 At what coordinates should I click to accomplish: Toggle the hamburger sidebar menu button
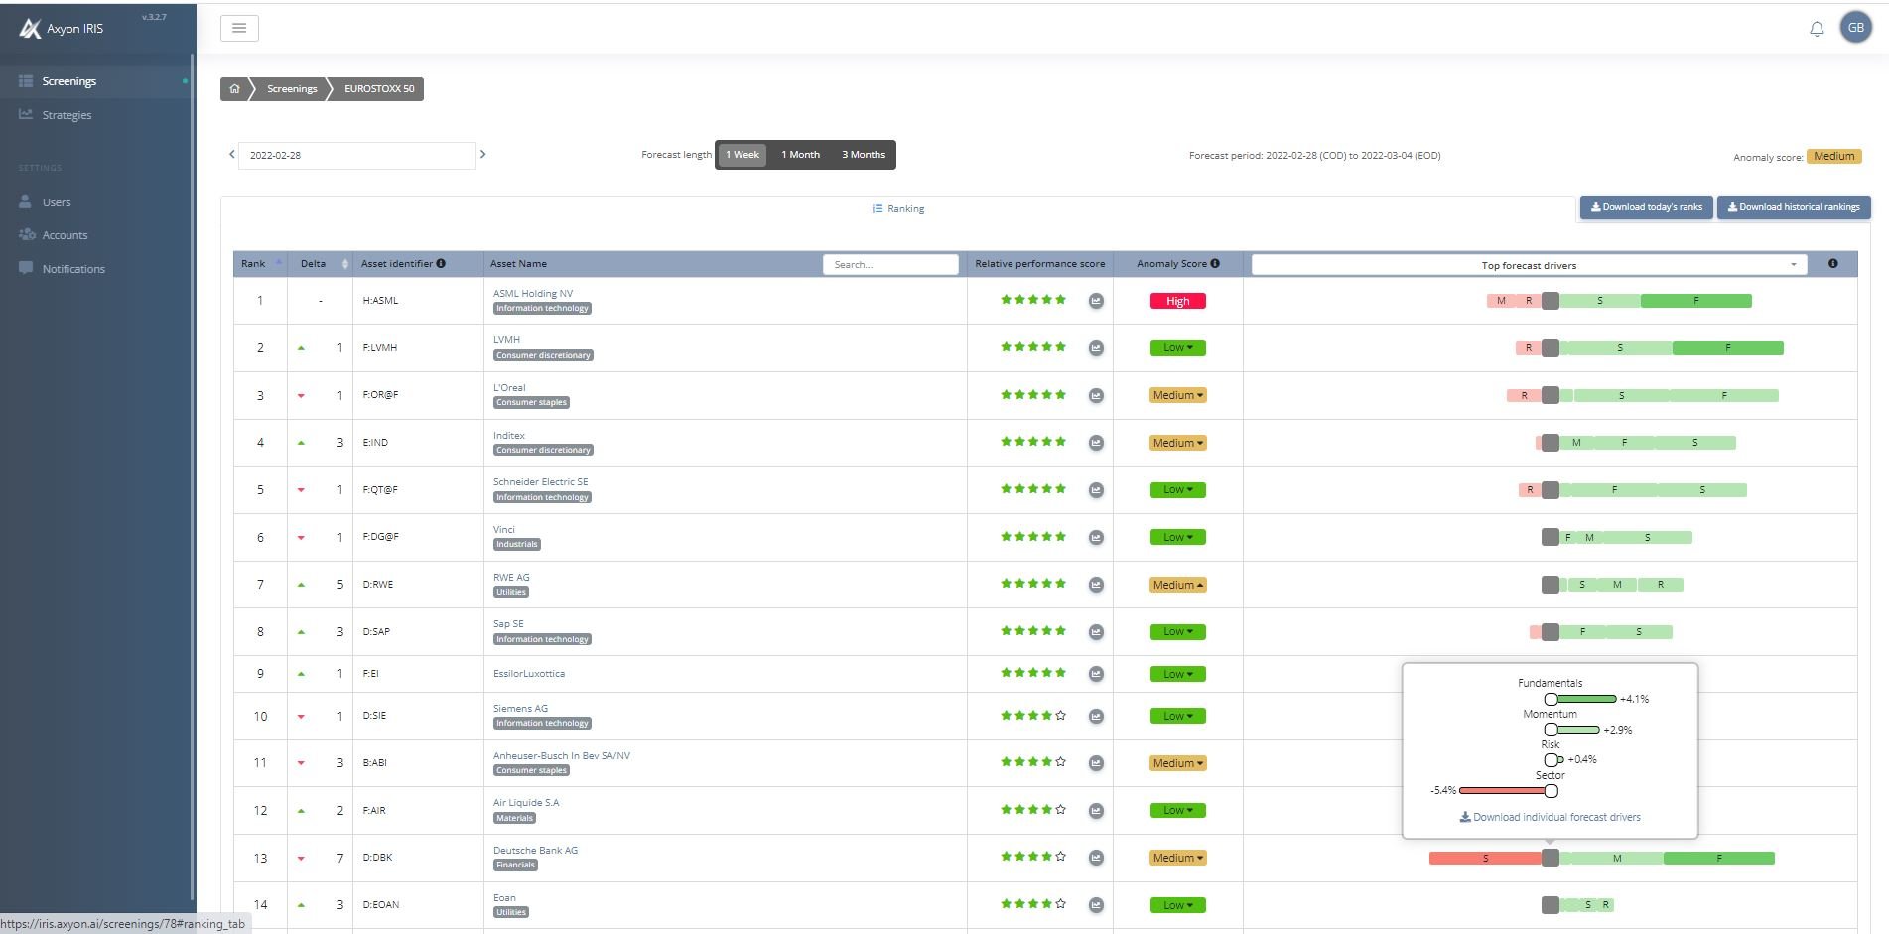tap(239, 29)
